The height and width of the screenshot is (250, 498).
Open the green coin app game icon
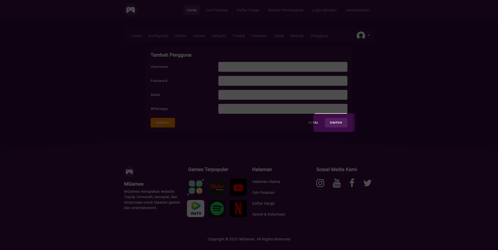(x=196, y=187)
